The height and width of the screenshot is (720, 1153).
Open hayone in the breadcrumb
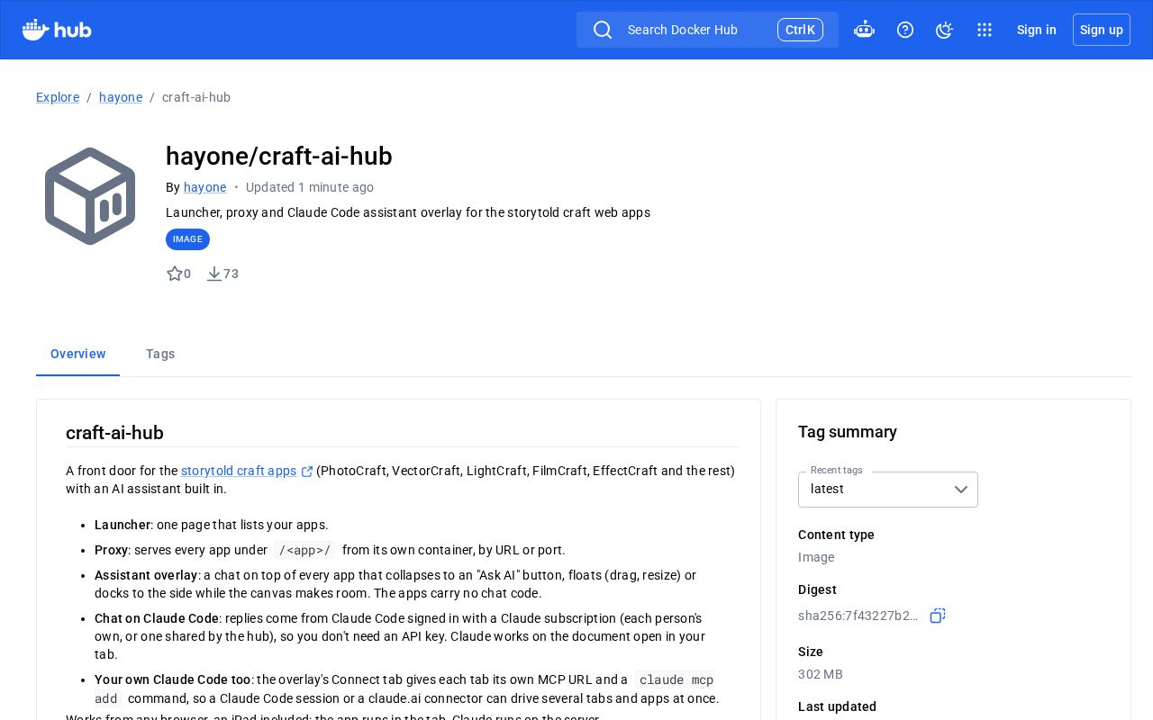click(x=121, y=97)
